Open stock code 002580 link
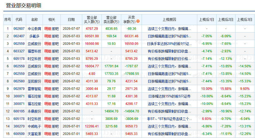The height and width of the screenshot is (138, 255). click(19, 81)
